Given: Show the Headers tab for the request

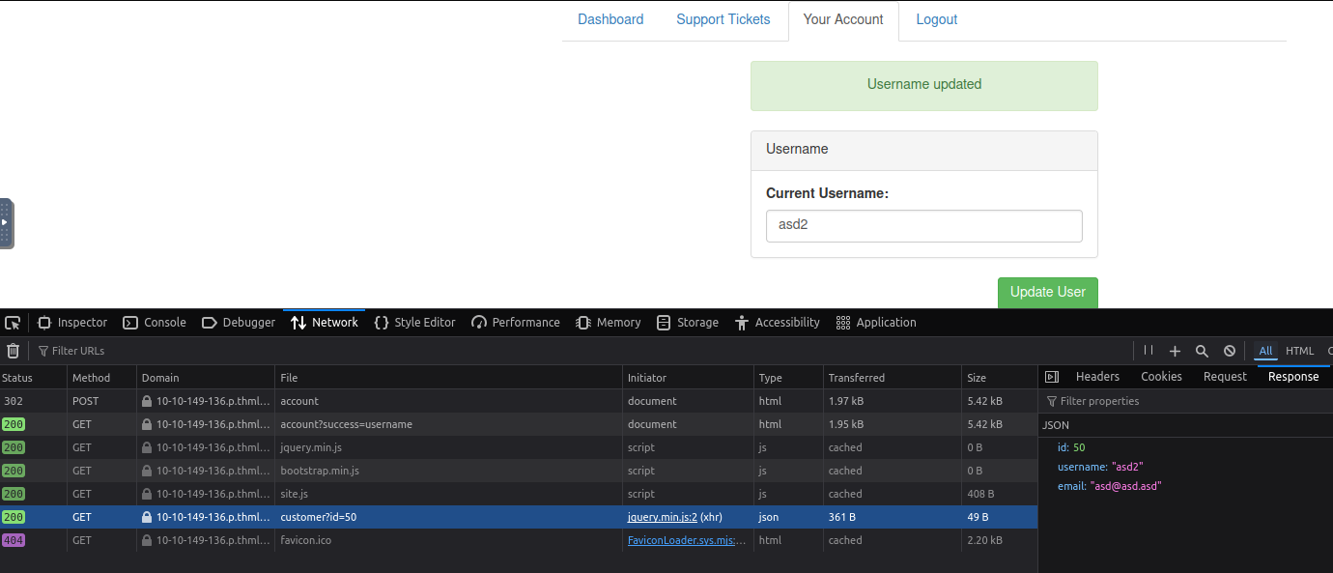Looking at the screenshot, I should pos(1097,377).
